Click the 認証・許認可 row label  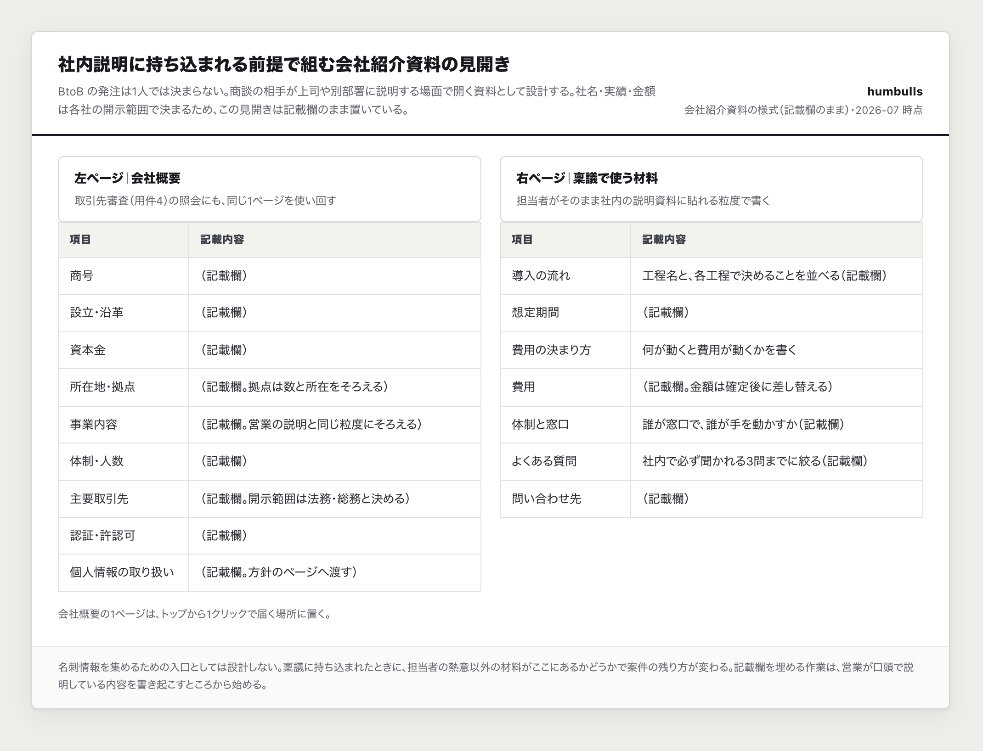point(102,536)
